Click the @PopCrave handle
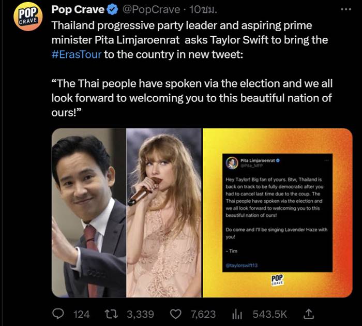 [146, 10]
